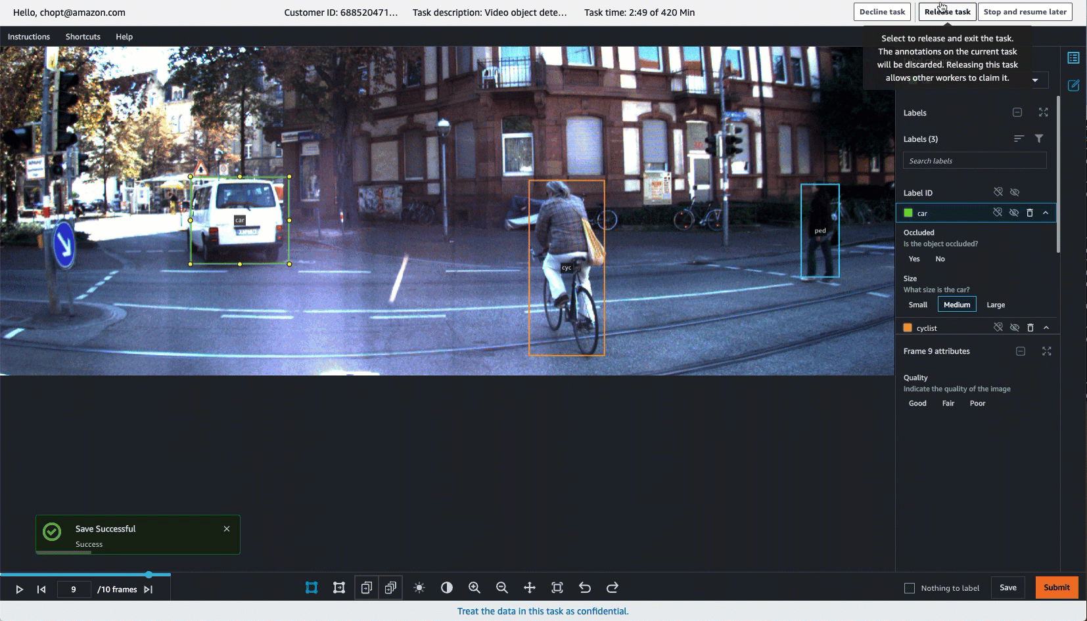This screenshot has height=621, width=1087.
Task: Open the contrast adjustment tool
Action: pyautogui.click(x=448, y=588)
